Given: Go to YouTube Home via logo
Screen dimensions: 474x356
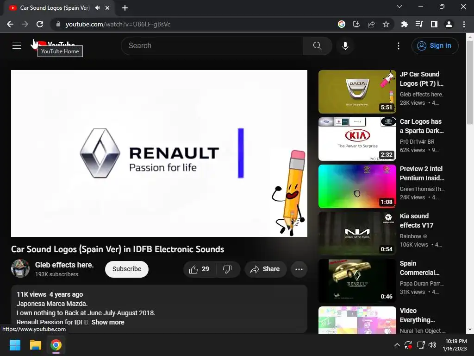Looking at the screenshot, I should coord(54,45).
